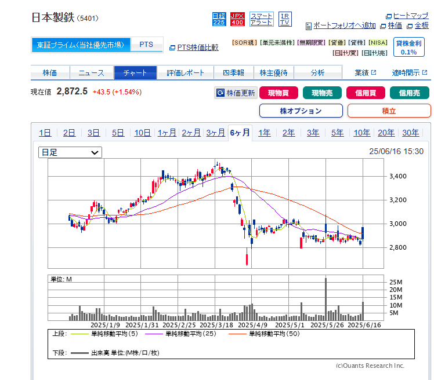Open ポートフォリオへ追加 link
434x380 pixels.
pyautogui.click(x=344, y=25)
